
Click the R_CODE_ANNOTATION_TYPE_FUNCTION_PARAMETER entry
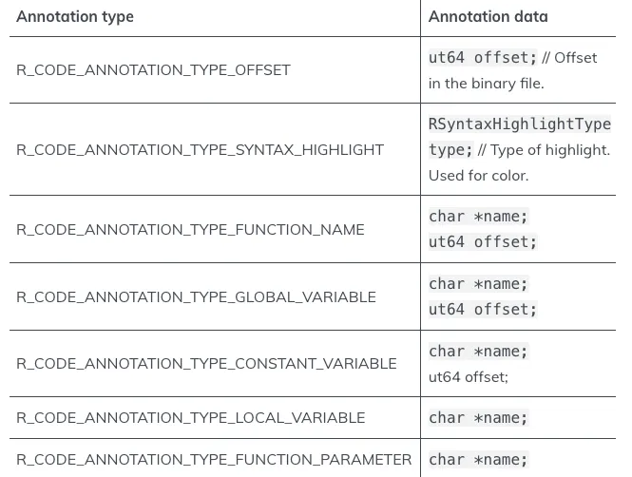214,460
